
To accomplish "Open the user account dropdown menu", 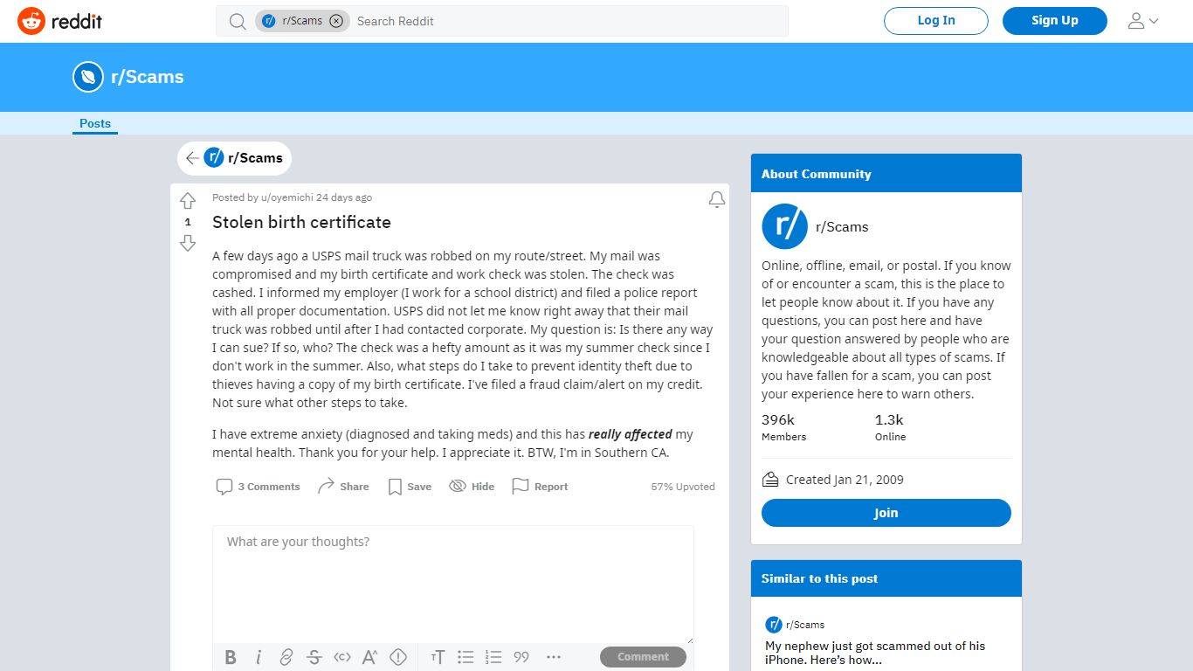I will [1143, 21].
